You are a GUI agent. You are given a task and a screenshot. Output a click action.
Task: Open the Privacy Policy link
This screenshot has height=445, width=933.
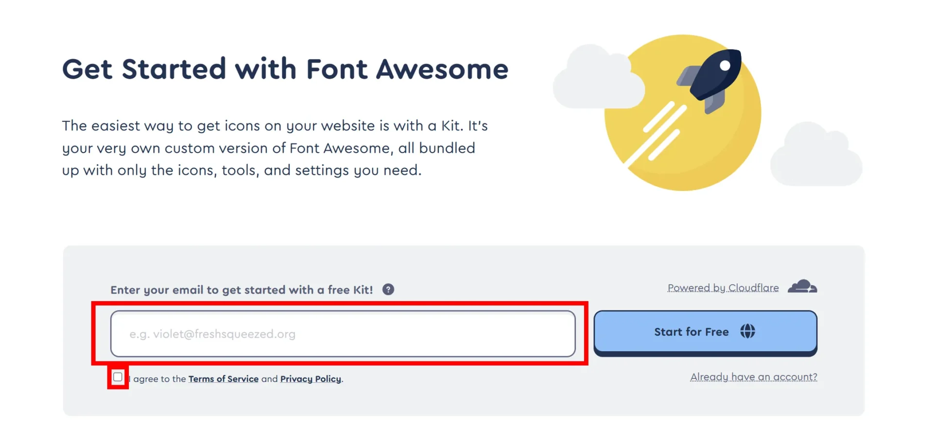[x=311, y=379]
